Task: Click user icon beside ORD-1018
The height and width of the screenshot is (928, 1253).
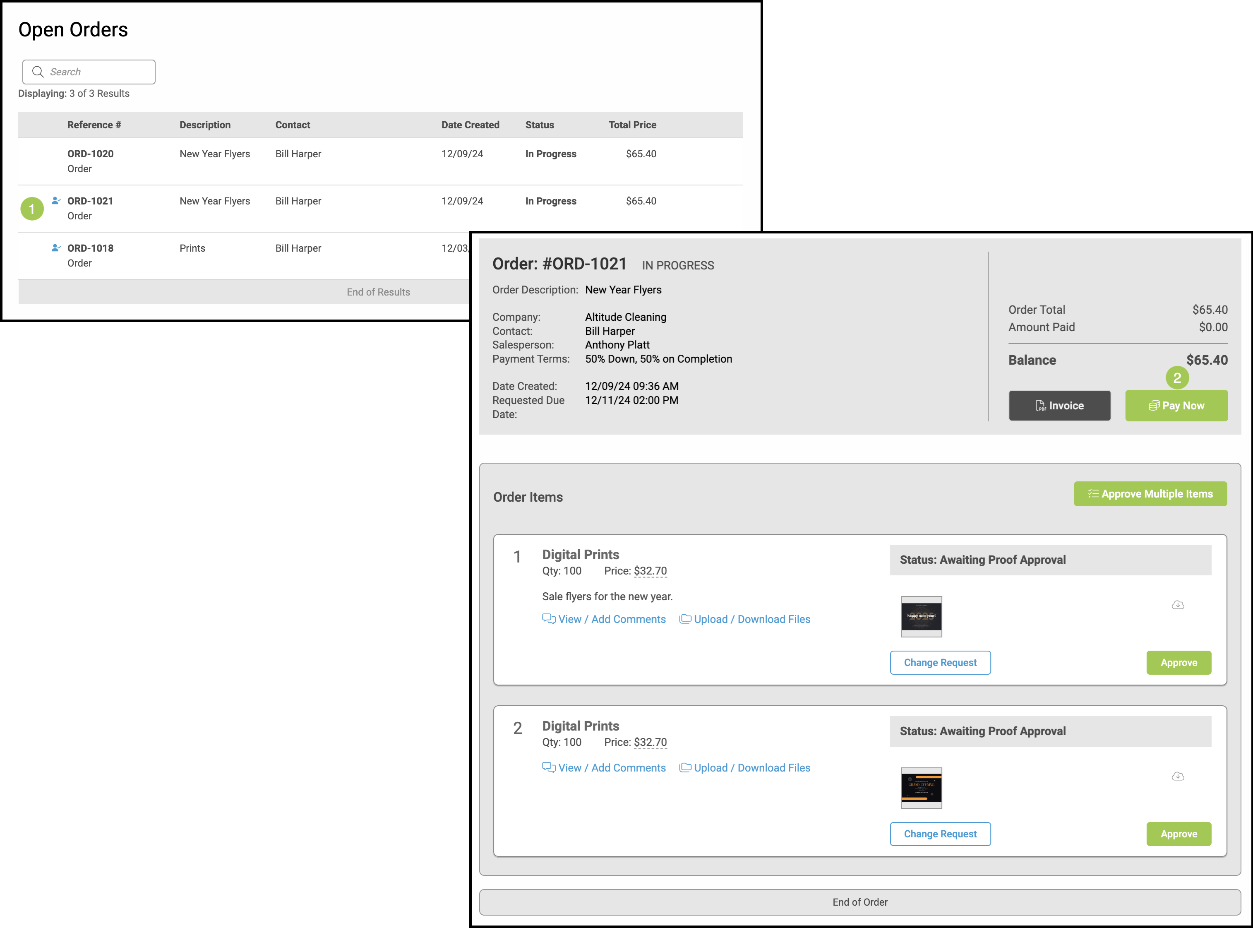Action: point(55,248)
